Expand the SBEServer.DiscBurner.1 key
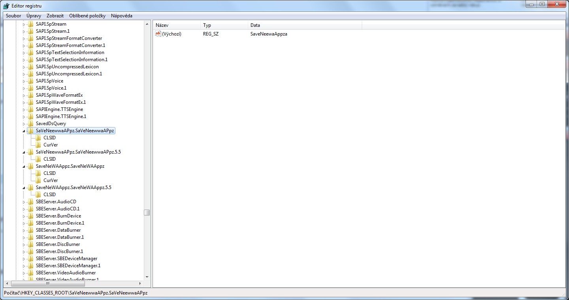The image size is (569, 300). [x=24, y=252]
